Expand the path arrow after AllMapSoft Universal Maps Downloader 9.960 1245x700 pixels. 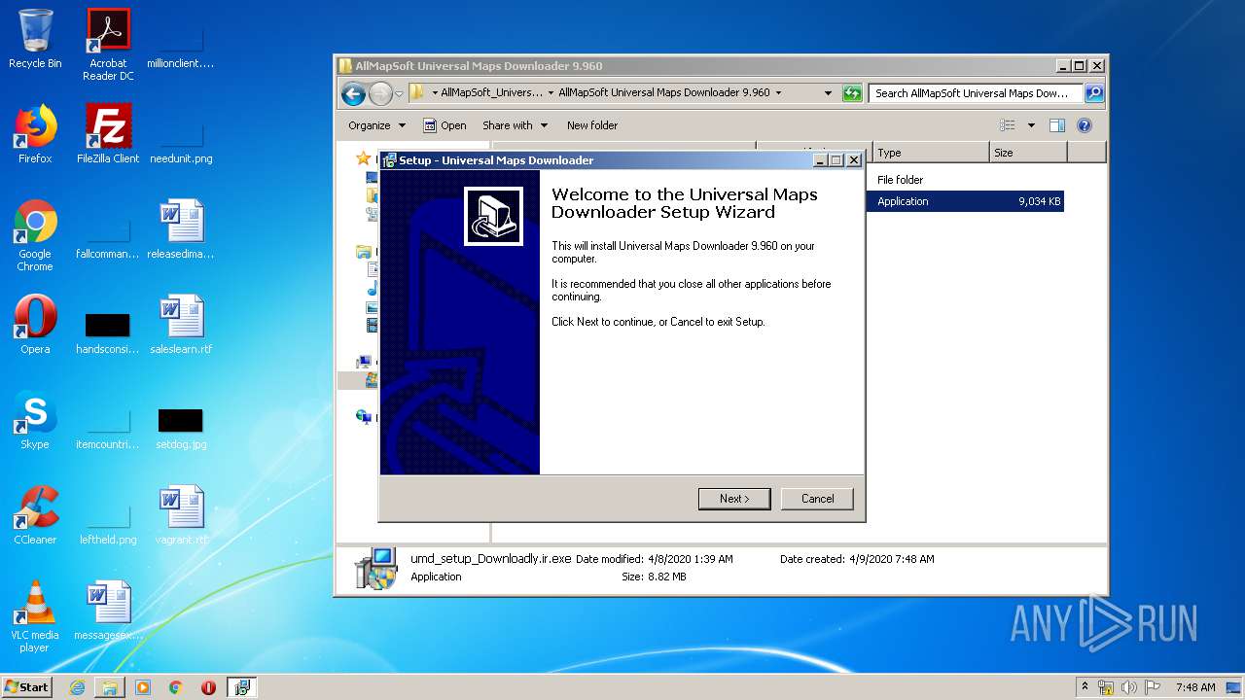[x=778, y=93]
